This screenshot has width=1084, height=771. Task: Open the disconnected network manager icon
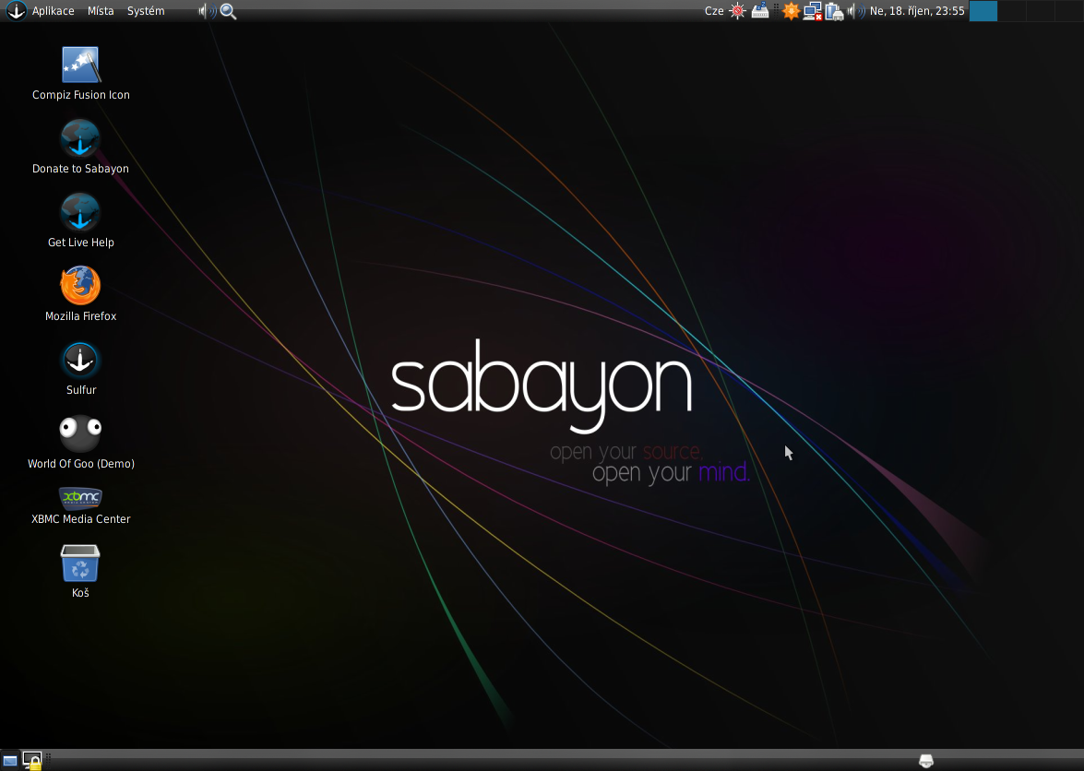click(813, 12)
